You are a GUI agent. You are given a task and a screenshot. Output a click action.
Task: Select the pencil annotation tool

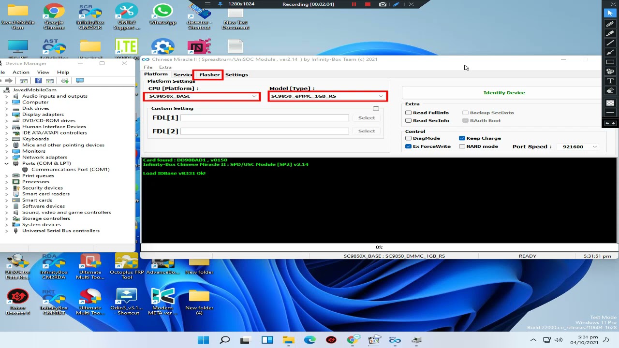click(x=610, y=24)
